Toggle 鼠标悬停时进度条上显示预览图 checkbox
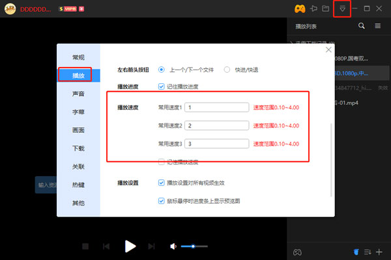 click(x=162, y=201)
